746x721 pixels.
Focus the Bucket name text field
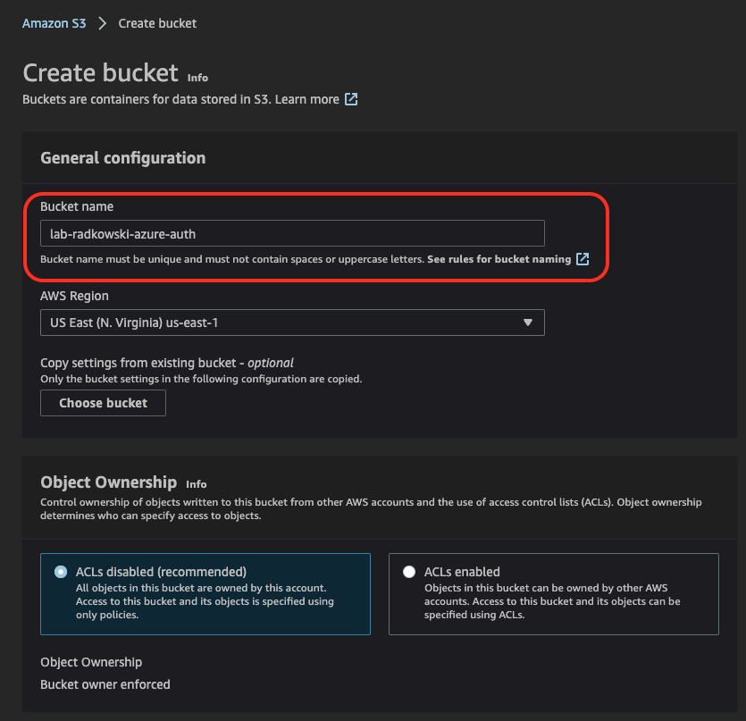[x=292, y=233]
